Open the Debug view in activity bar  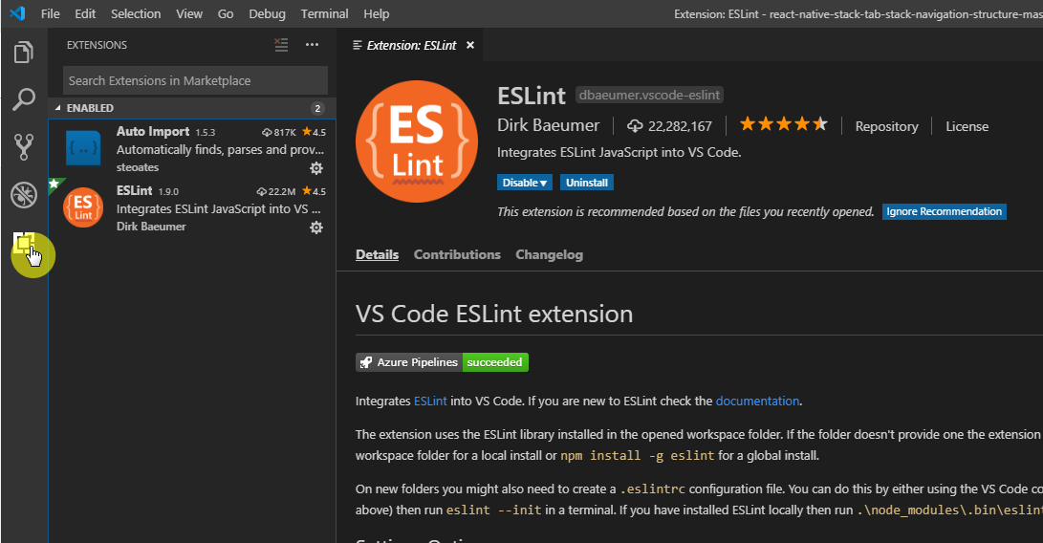24,195
